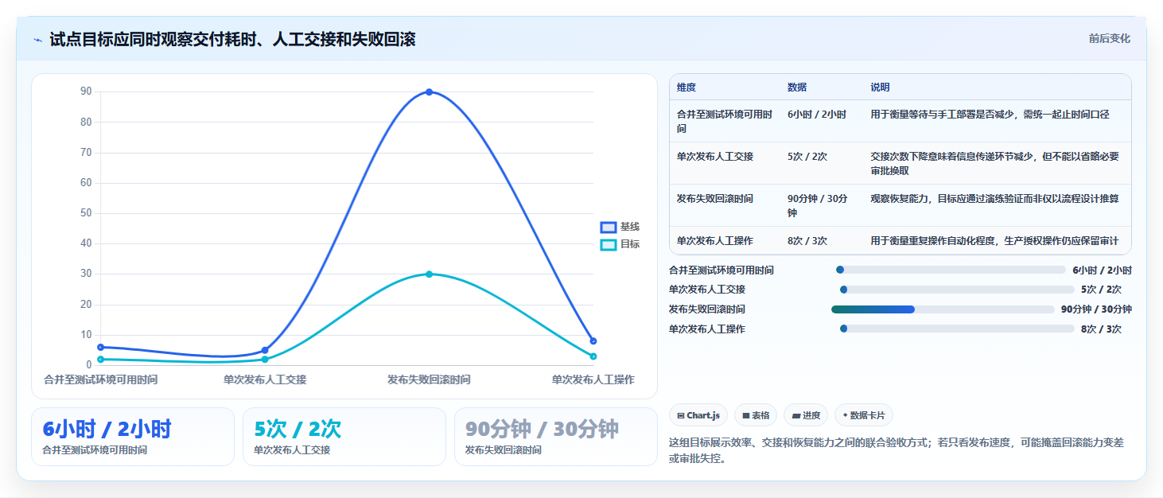The height and width of the screenshot is (498, 1163).
Task: Click the square icon in the 表格 chip
Action: [x=746, y=415]
